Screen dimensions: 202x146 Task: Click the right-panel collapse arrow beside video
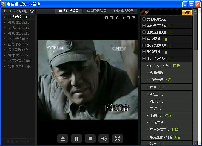139,77
